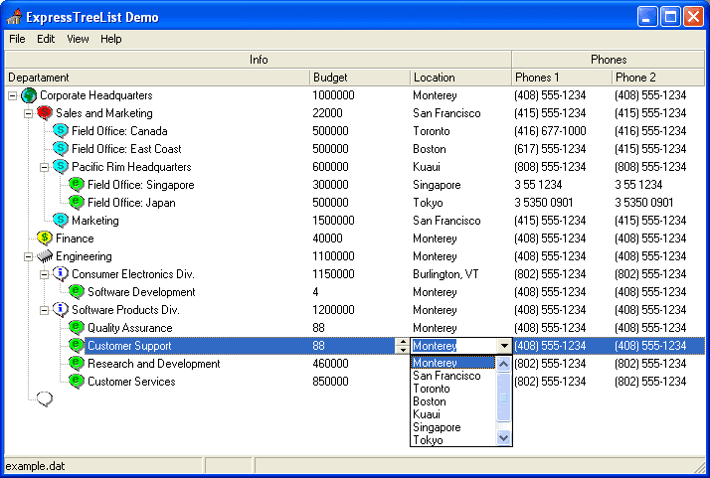This screenshot has height=478, width=710.
Task: Select the cyan icon of Field Office: East Coast
Action: [61, 149]
